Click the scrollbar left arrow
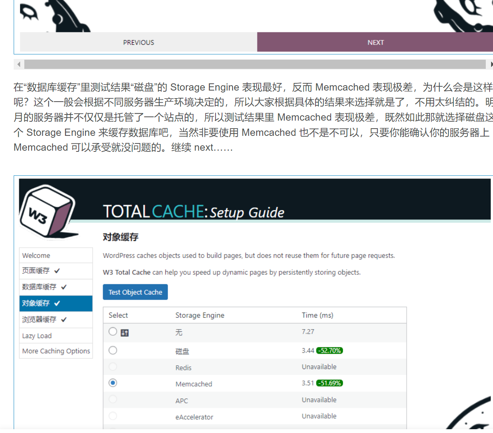The image size is (493, 433). point(19,64)
